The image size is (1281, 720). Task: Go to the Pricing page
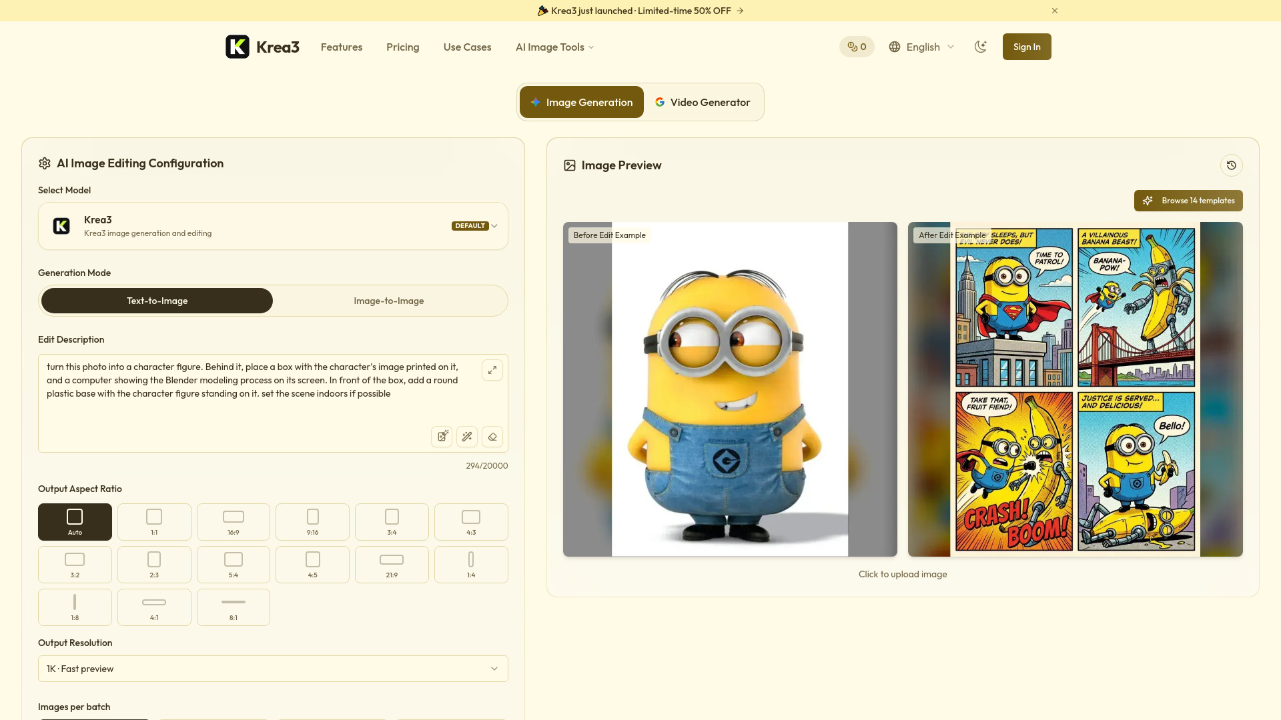[403, 47]
